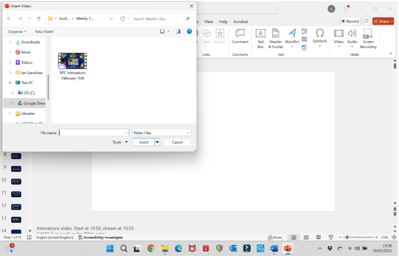Image resolution: width=399 pixels, height=256 pixels.
Task: Click into the File name input field
Action: (x=92, y=133)
